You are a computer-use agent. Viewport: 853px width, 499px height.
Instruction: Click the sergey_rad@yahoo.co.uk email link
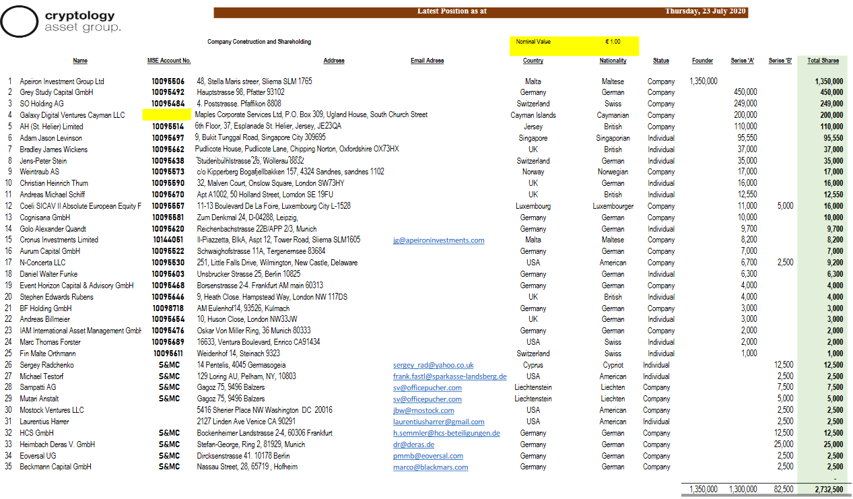point(433,365)
